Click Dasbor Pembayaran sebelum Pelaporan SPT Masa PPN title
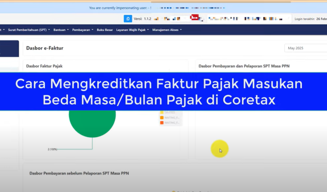The image size is (327, 192). 79,173
